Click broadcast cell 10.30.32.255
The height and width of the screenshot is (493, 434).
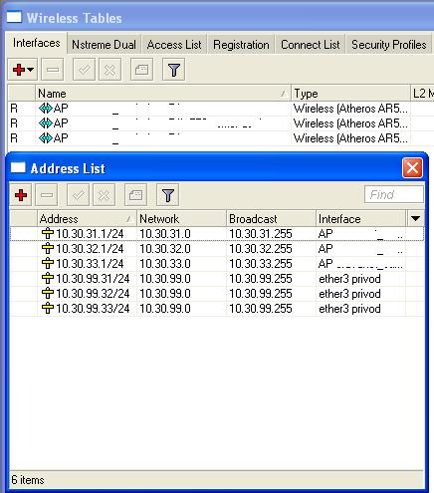pos(261,249)
